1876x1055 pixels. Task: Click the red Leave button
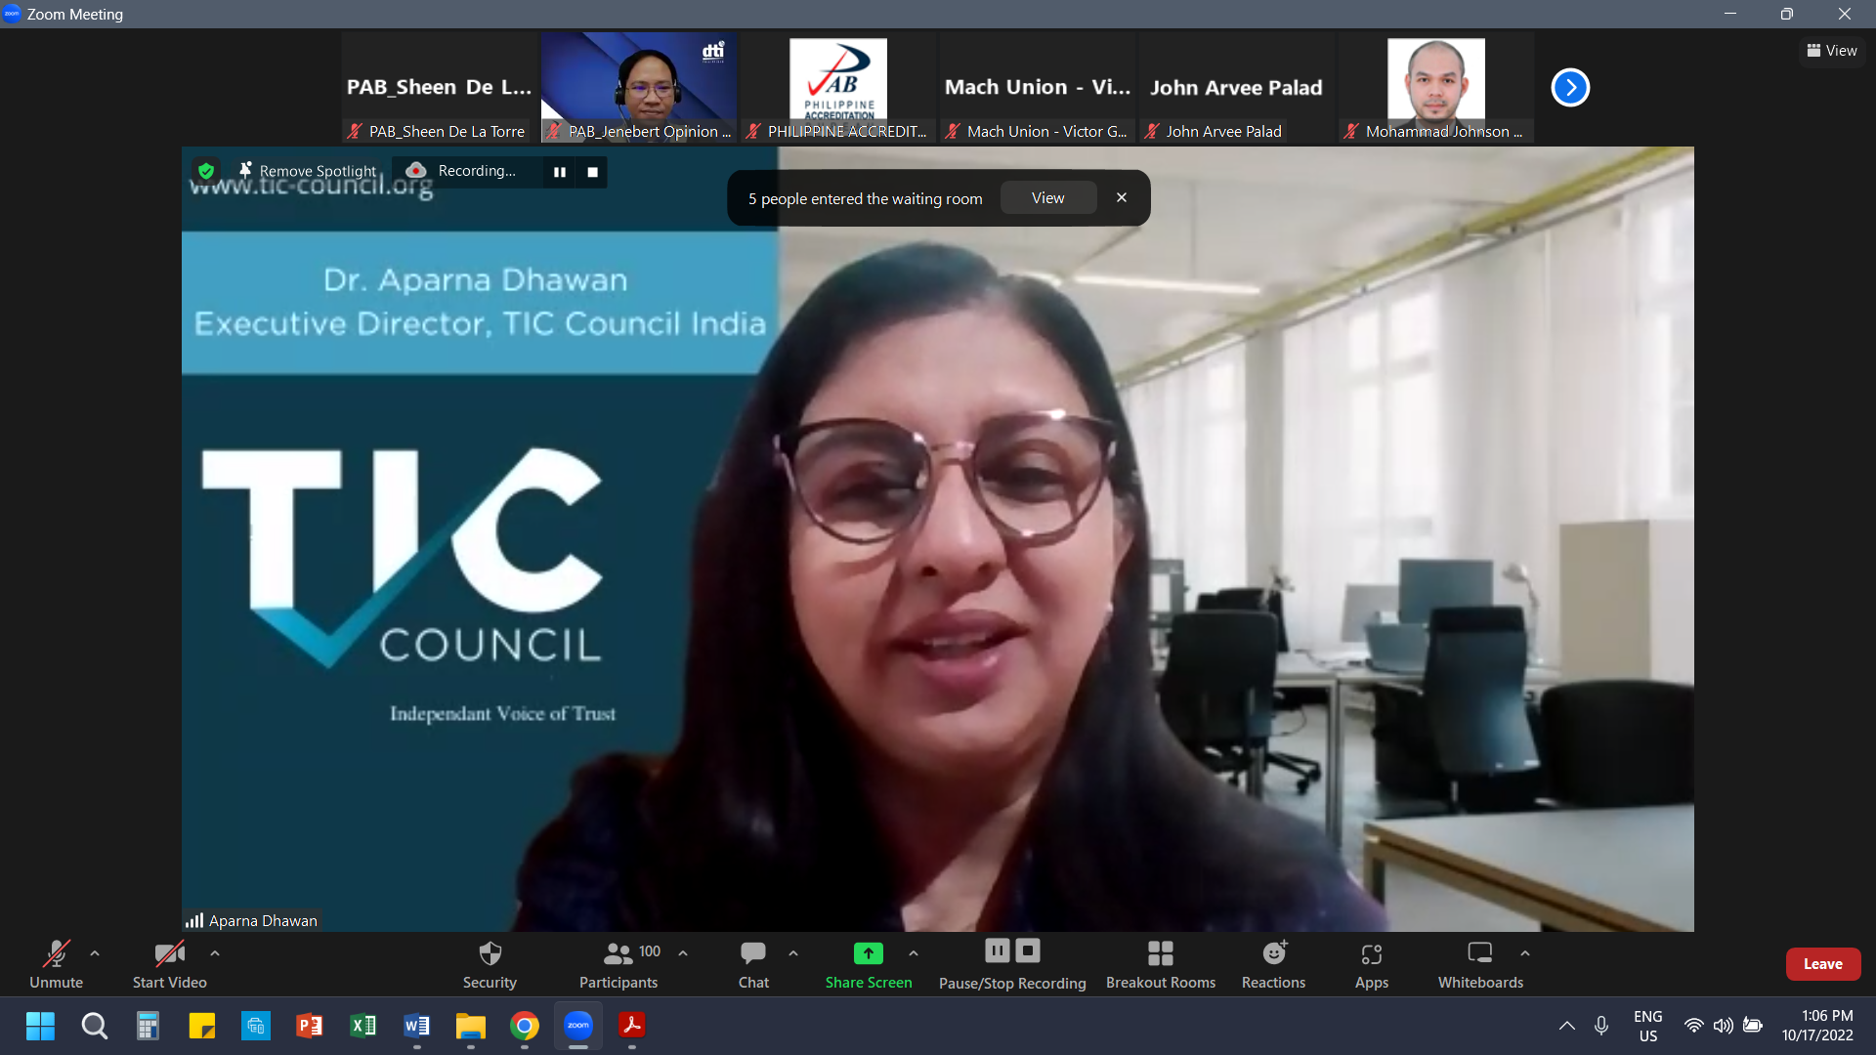point(1822,963)
